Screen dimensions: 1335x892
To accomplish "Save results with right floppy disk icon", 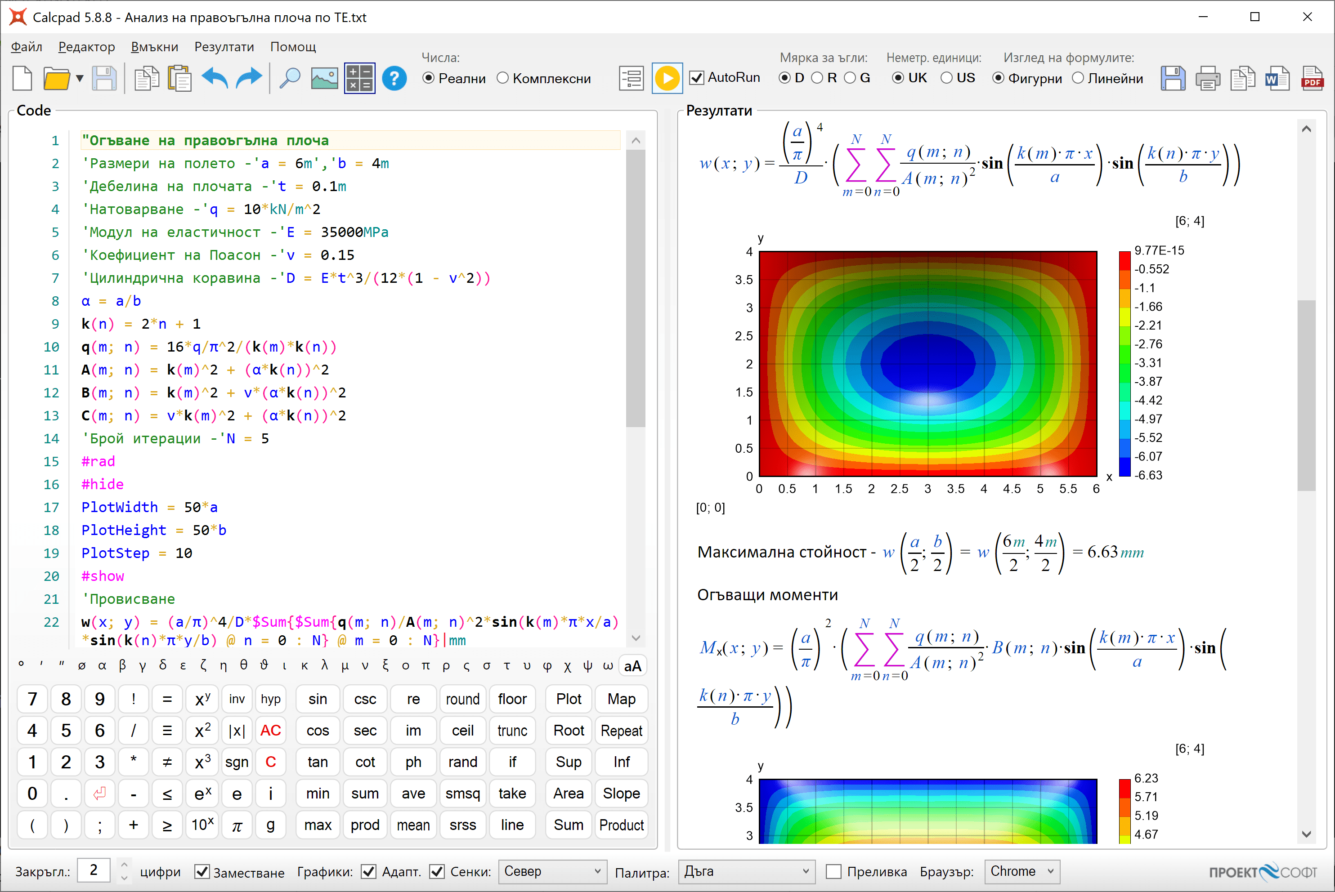I will pyautogui.click(x=1173, y=79).
